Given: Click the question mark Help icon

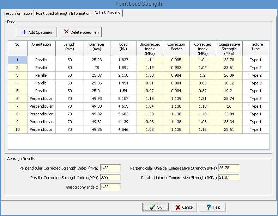Looking at the screenshot, I should tap(208, 207).
